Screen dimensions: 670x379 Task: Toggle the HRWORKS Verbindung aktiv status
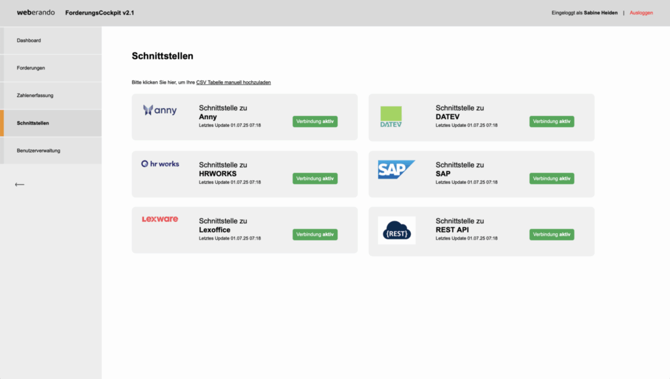coord(315,179)
